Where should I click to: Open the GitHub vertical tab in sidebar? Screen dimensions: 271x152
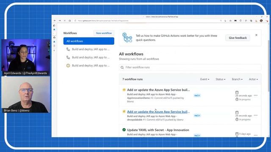[x=54, y=38]
